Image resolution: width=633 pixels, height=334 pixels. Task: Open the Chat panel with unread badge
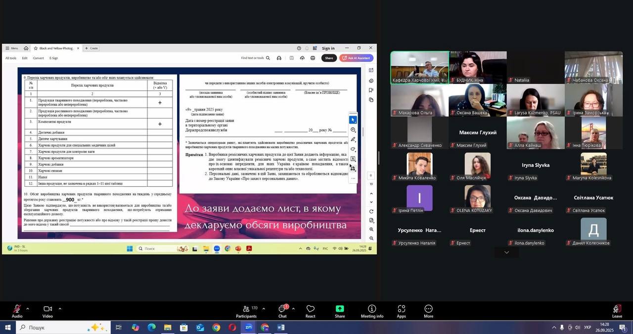coord(282,311)
